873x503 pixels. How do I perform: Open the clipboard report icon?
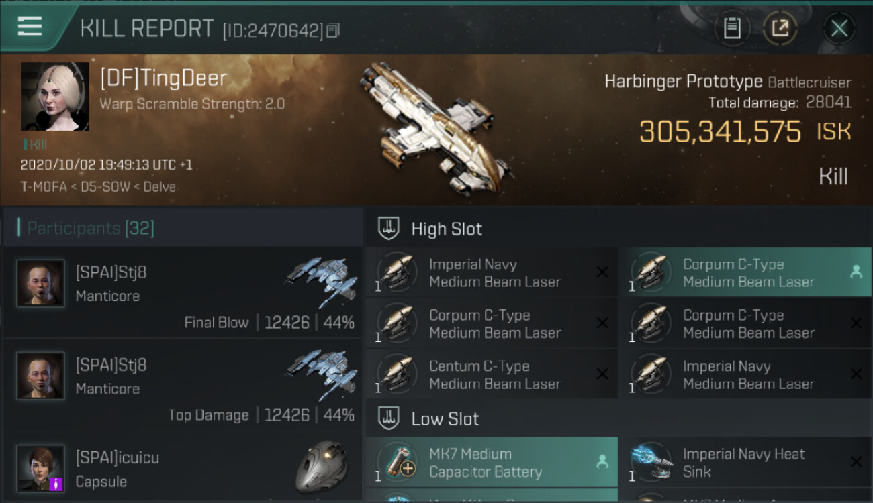tap(732, 28)
